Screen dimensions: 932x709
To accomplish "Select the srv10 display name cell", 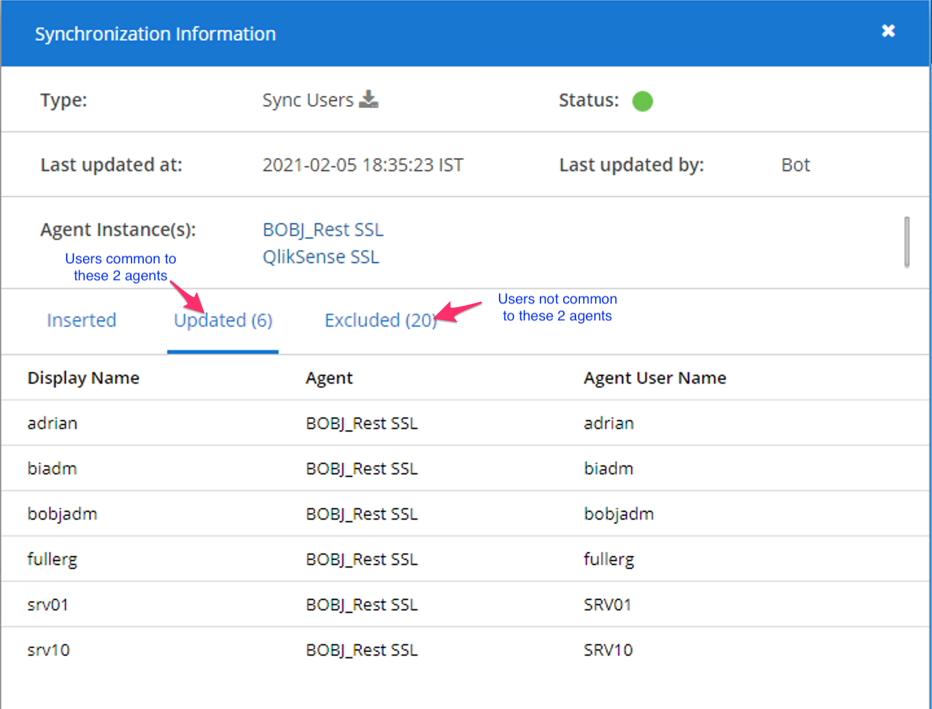I will [49, 650].
